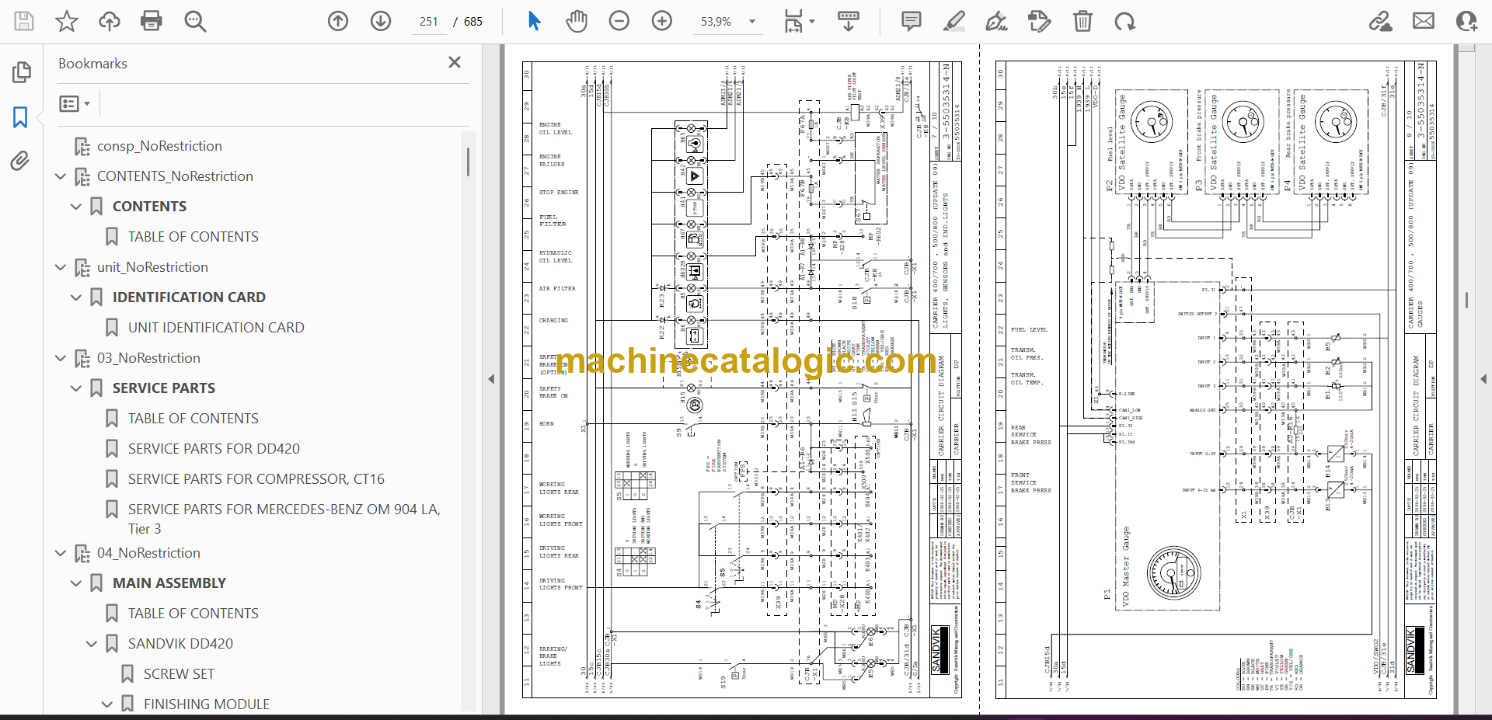Delete with trash can icon
The height and width of the screenshot is (720, 1492).
click(x=1082, y=21)
